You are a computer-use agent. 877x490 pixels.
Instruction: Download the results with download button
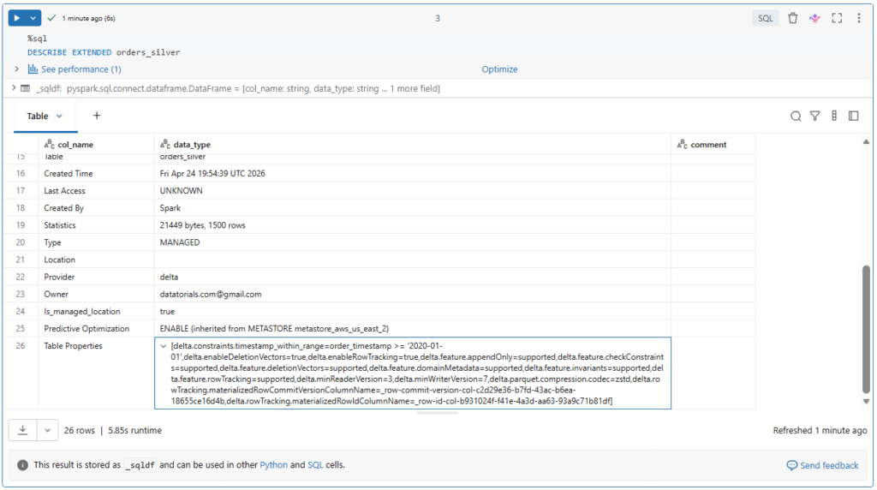[x=23, y=430]
